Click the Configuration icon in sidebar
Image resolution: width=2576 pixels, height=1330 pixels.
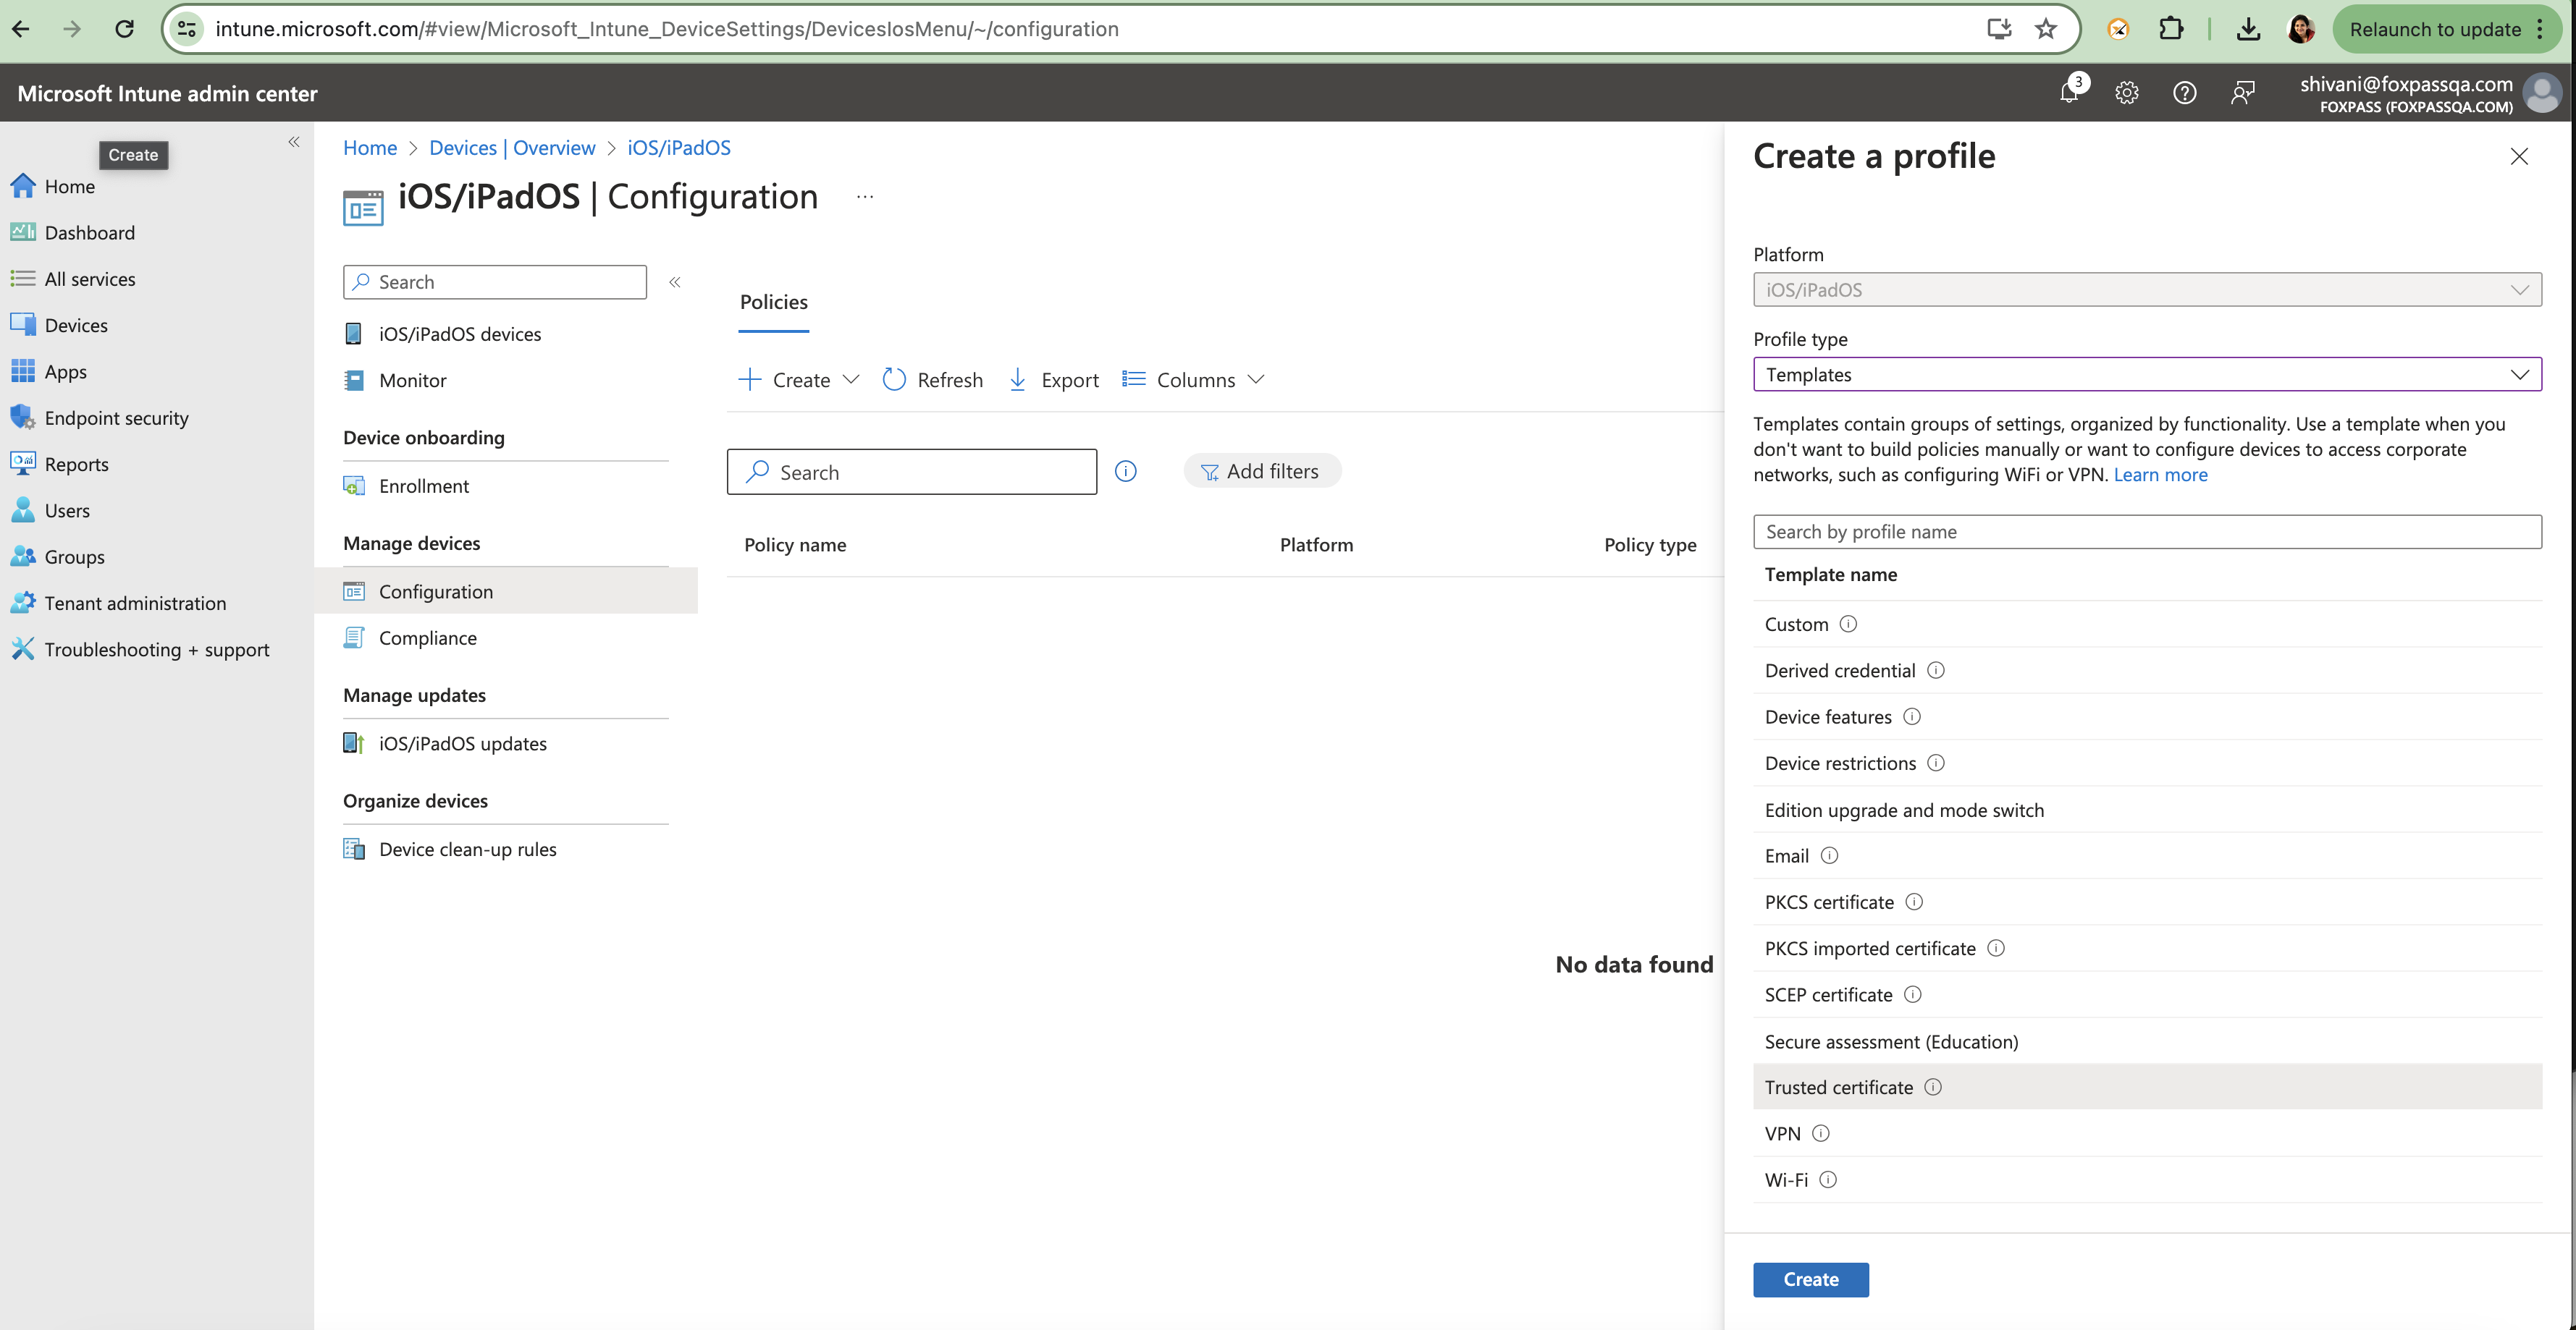[353, 590]
